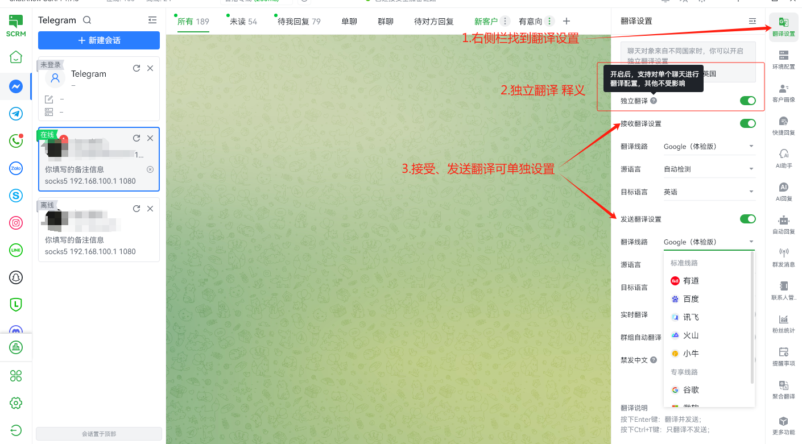
Task: Turn off the 发送翻译设置 switch
Action: (x=747, y=219)
